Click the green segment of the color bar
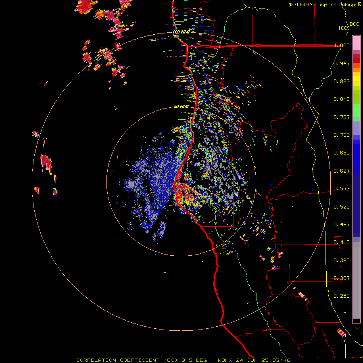The width and height of the screenshot is (363, 363). [x=356, y=110]
